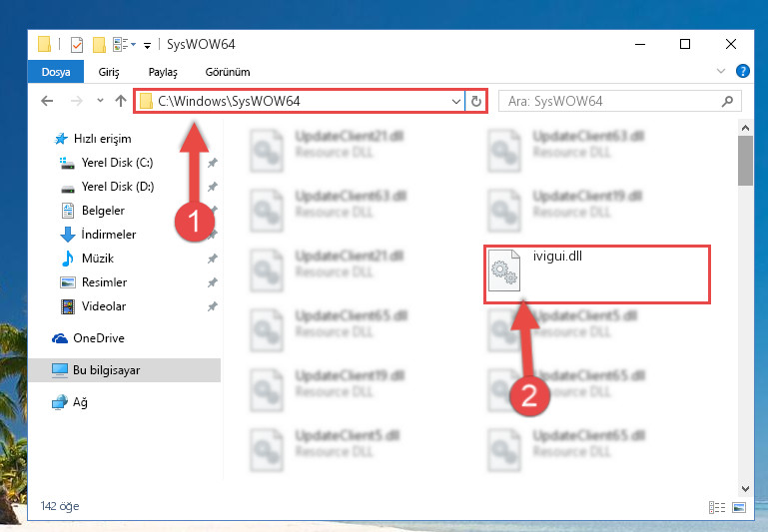Switch to the Paylaş ribbon tab

[x=163, y=72]
